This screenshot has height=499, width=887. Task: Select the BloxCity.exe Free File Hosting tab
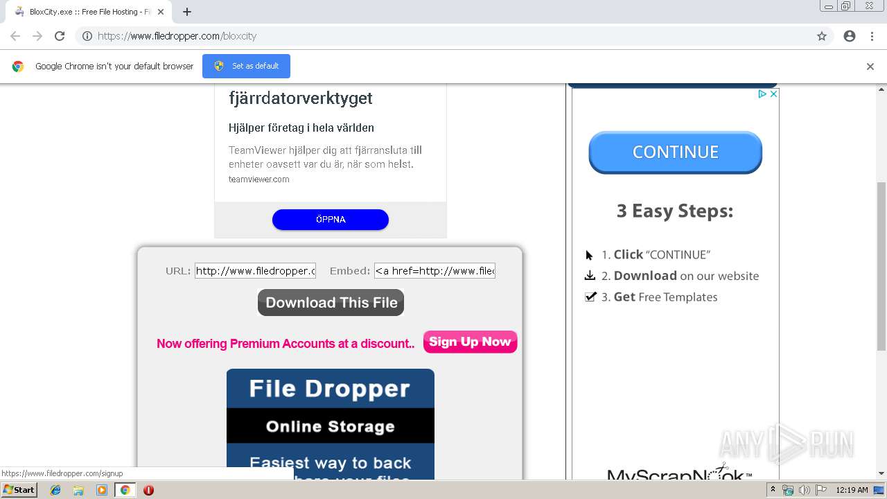[89, 12]
